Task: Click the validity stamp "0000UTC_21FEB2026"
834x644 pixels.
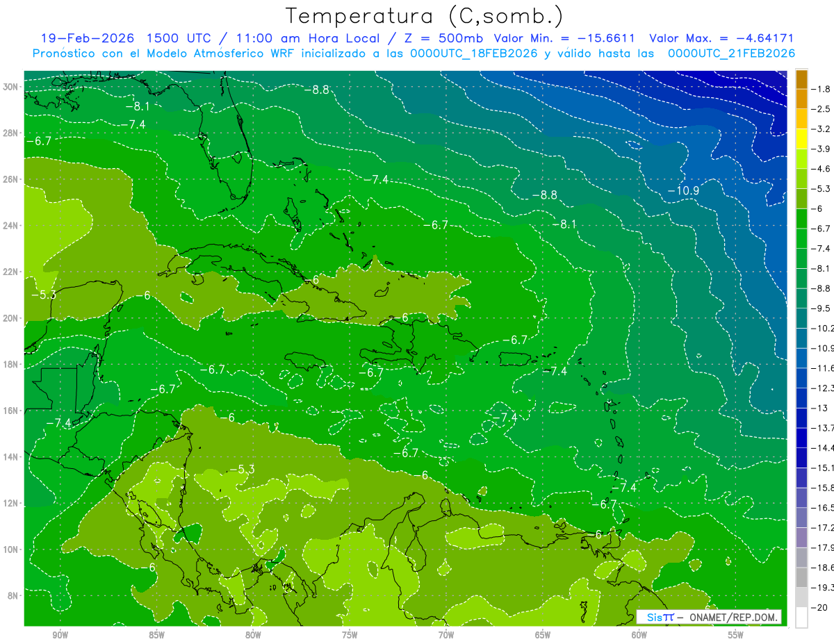Action: click(x=731, y=53)
